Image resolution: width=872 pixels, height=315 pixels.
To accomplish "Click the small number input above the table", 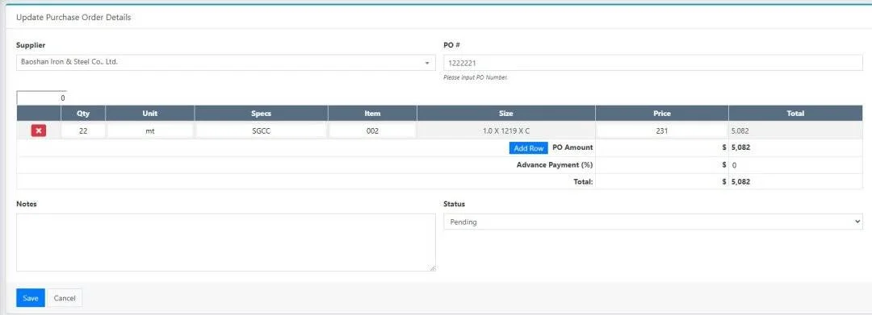I will pyautogui.click(x=42, y=97).
